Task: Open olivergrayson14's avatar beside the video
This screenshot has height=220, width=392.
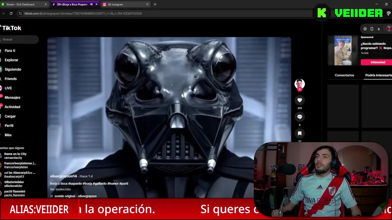Action: tap(300, 83)
